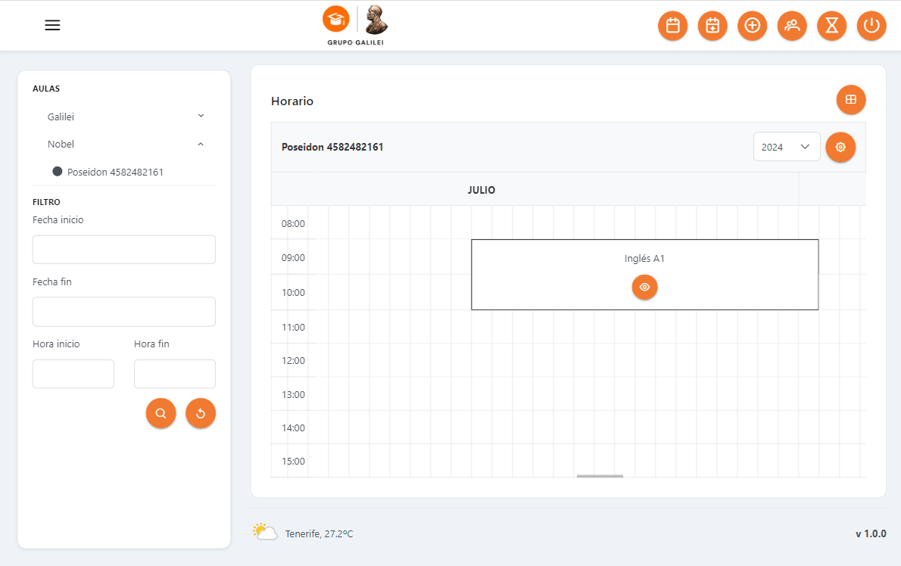Click the Inglés A1 event label
Viewport: 901px width, 566px height.
click(645, 258)
